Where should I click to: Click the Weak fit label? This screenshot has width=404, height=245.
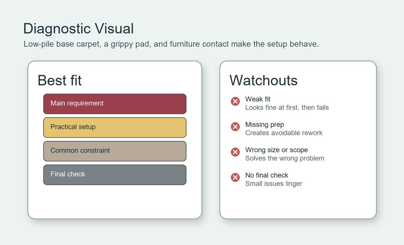point(258,99)
